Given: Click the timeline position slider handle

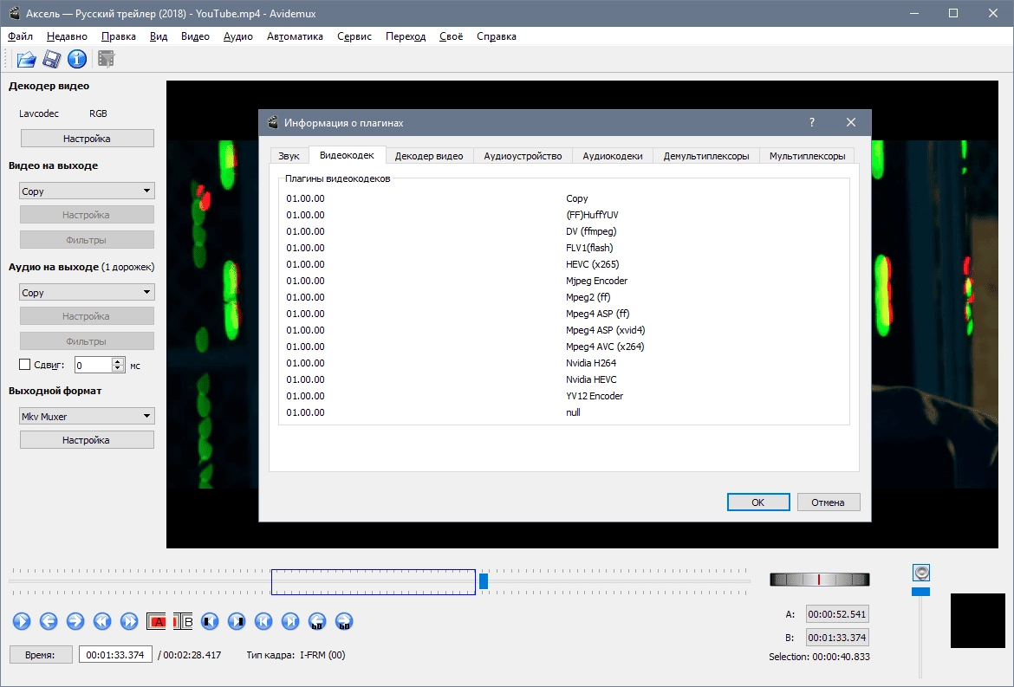Looking at the screenshot, I should click(x=483, y=581).
